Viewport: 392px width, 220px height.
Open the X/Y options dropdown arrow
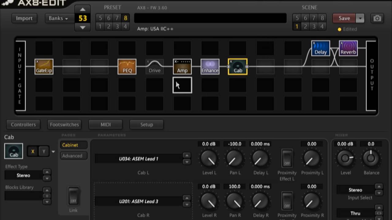click(53, 152)
